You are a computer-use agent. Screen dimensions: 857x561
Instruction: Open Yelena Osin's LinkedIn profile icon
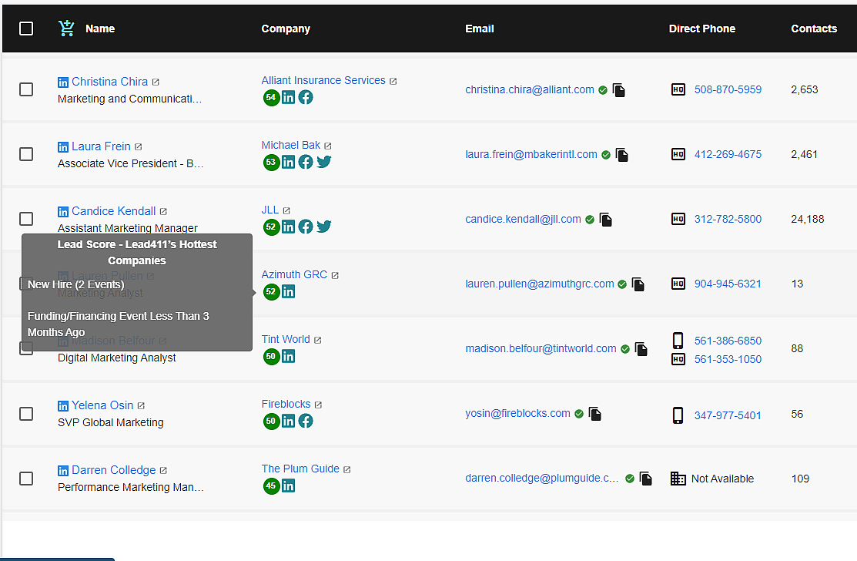(x=63, y=405)
